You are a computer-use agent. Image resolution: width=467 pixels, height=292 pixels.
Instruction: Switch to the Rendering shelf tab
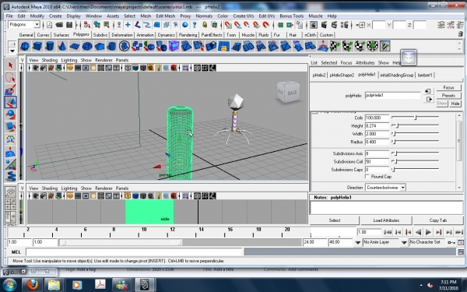pos(188,35)
